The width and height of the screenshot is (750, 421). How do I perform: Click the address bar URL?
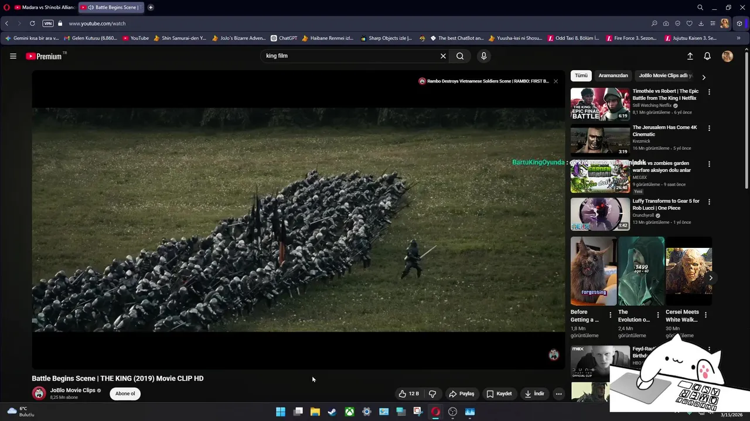pos(97,23)
